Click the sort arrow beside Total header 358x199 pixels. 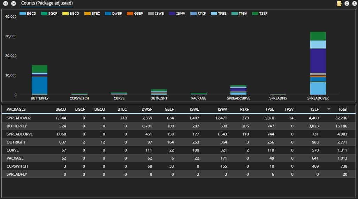coord(329,109)
